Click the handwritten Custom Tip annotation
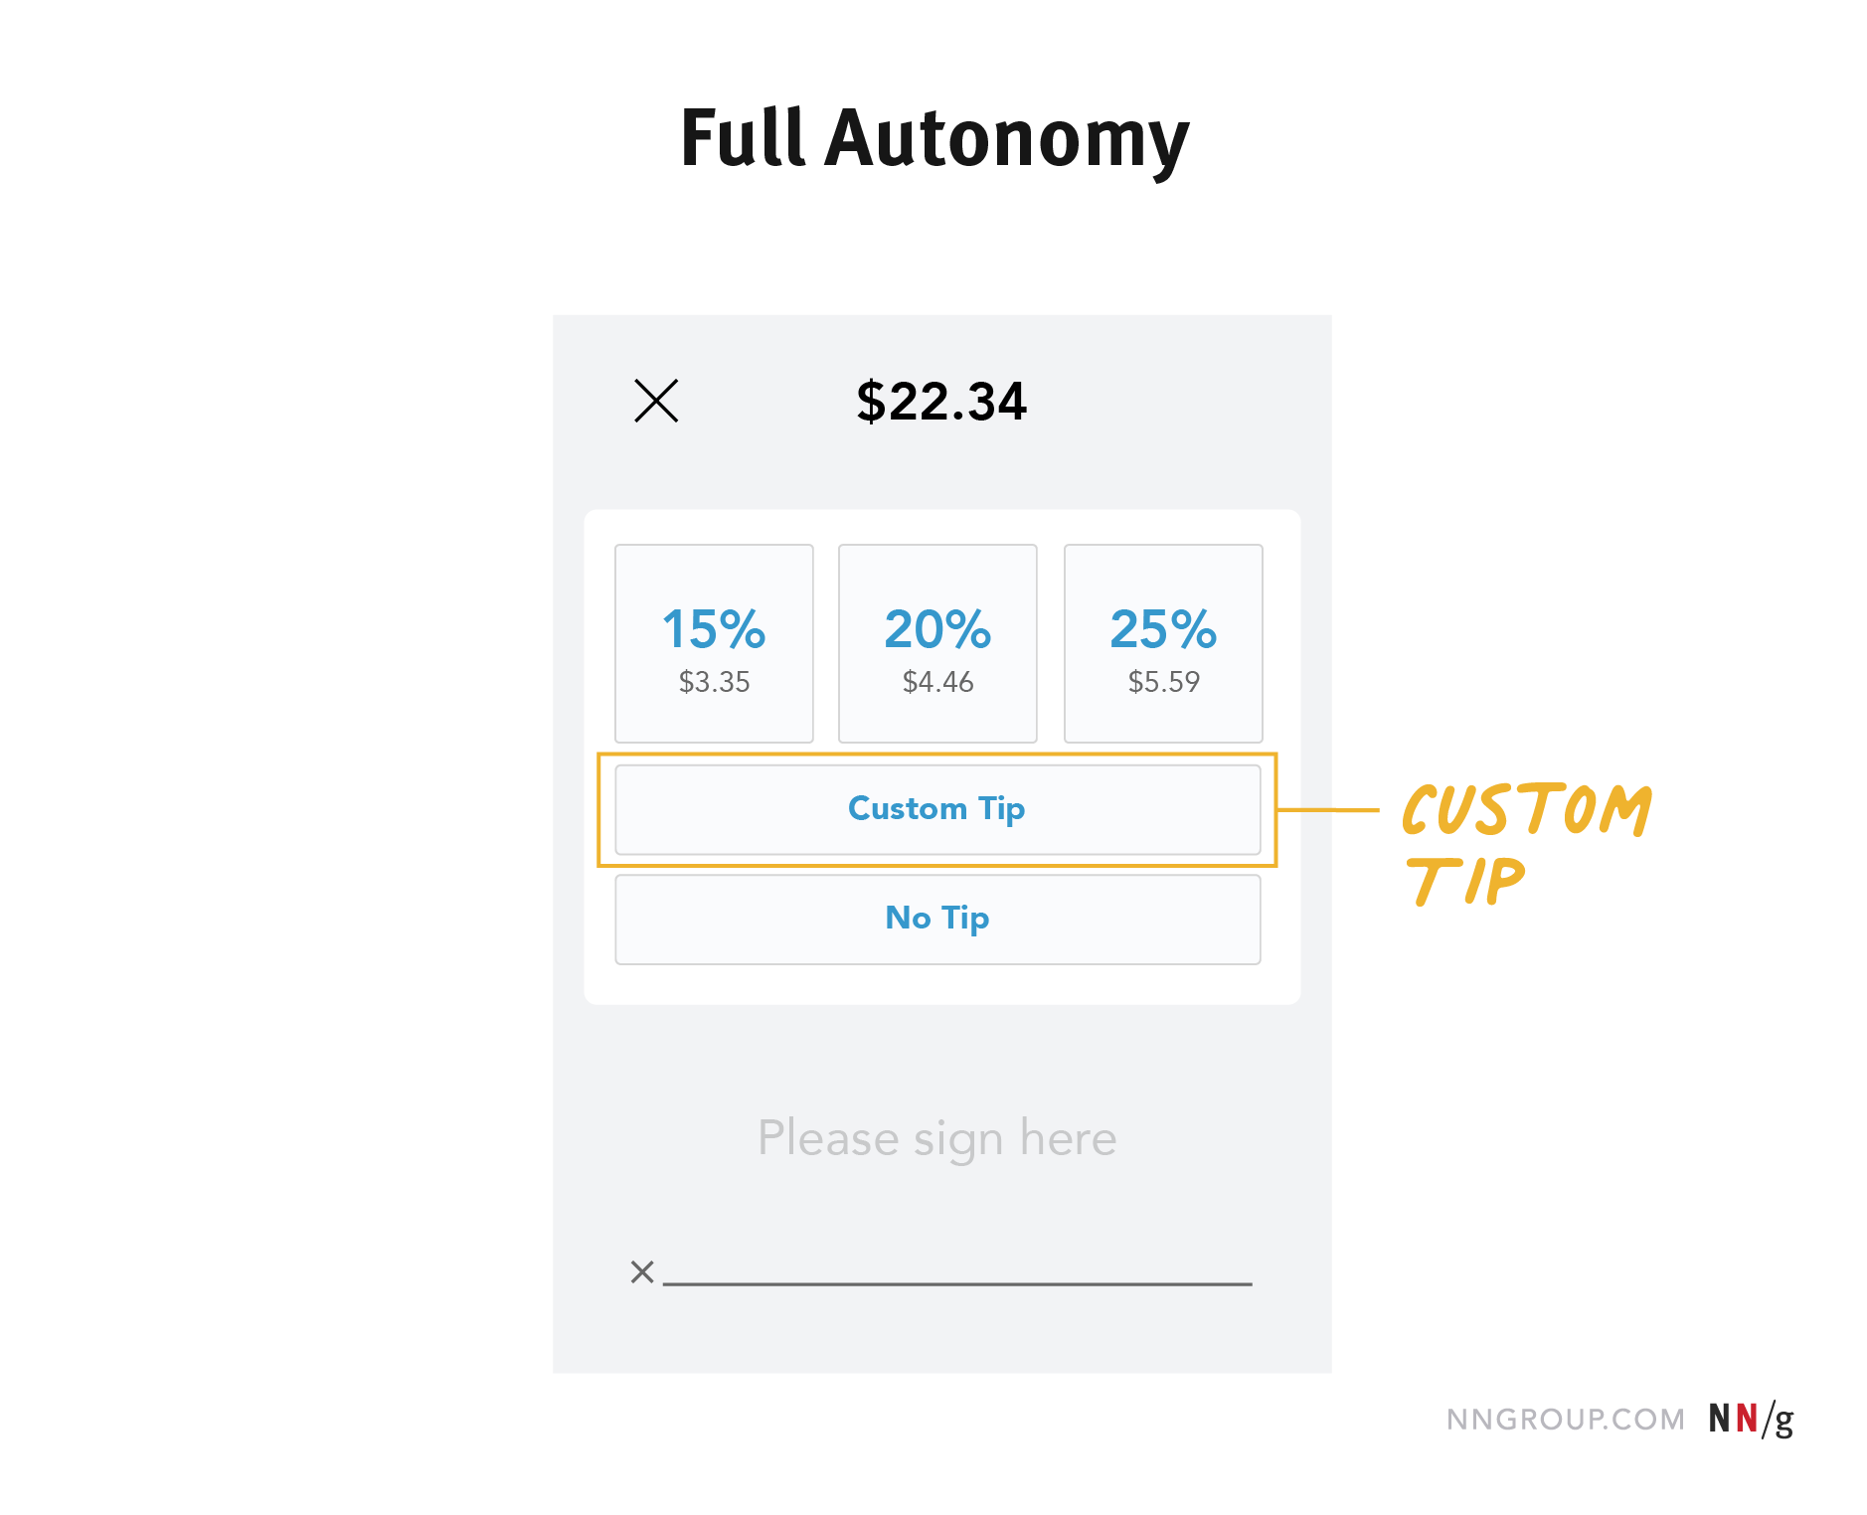1867x1515 pixels. click(1526, 843)
